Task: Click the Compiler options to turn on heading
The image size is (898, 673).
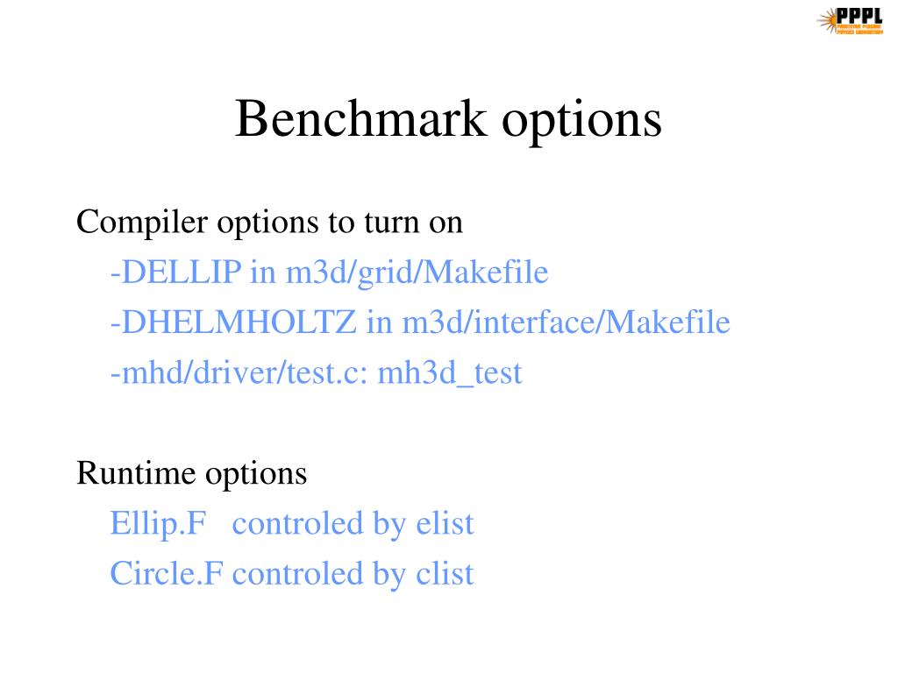Action: [269, 223]
